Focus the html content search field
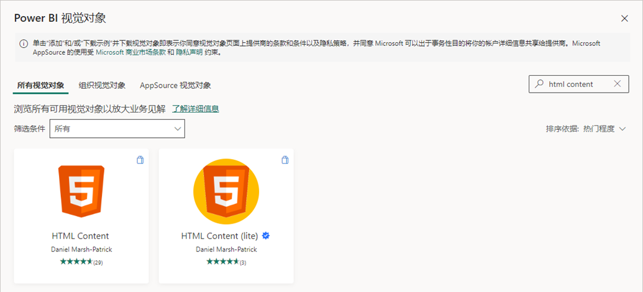This screenshot has height=292, width=643. (578, 84)
